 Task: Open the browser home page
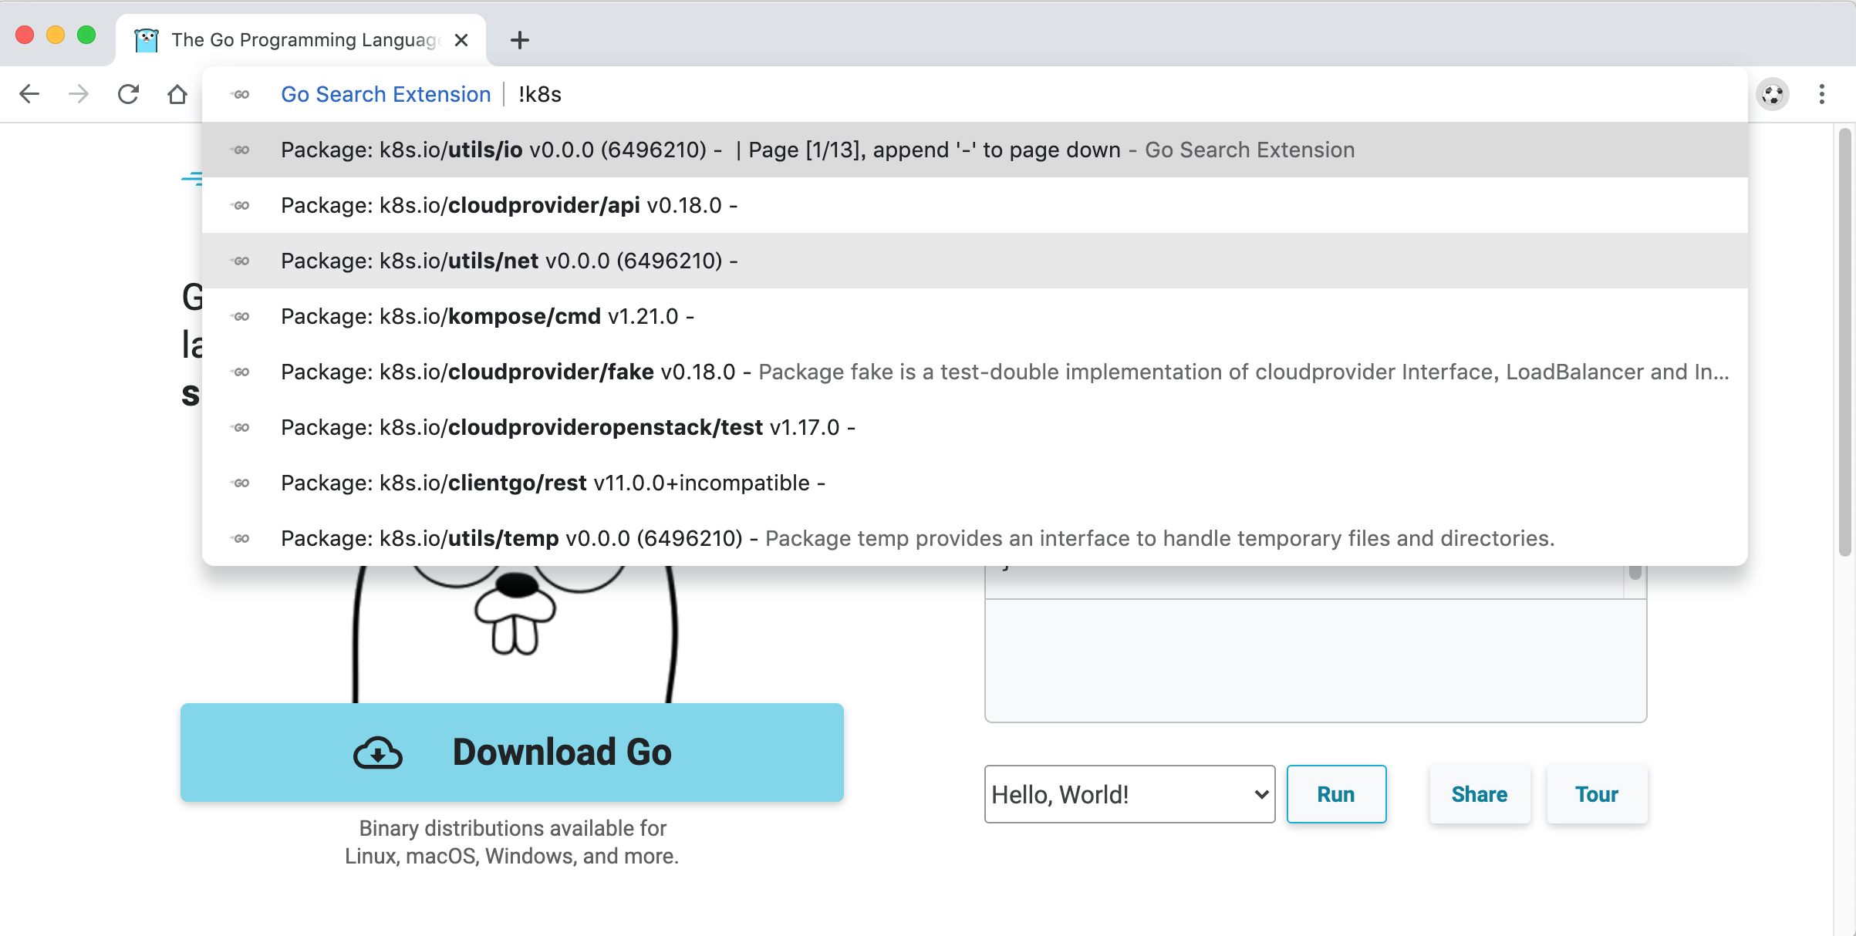click(x=177, y=94)
